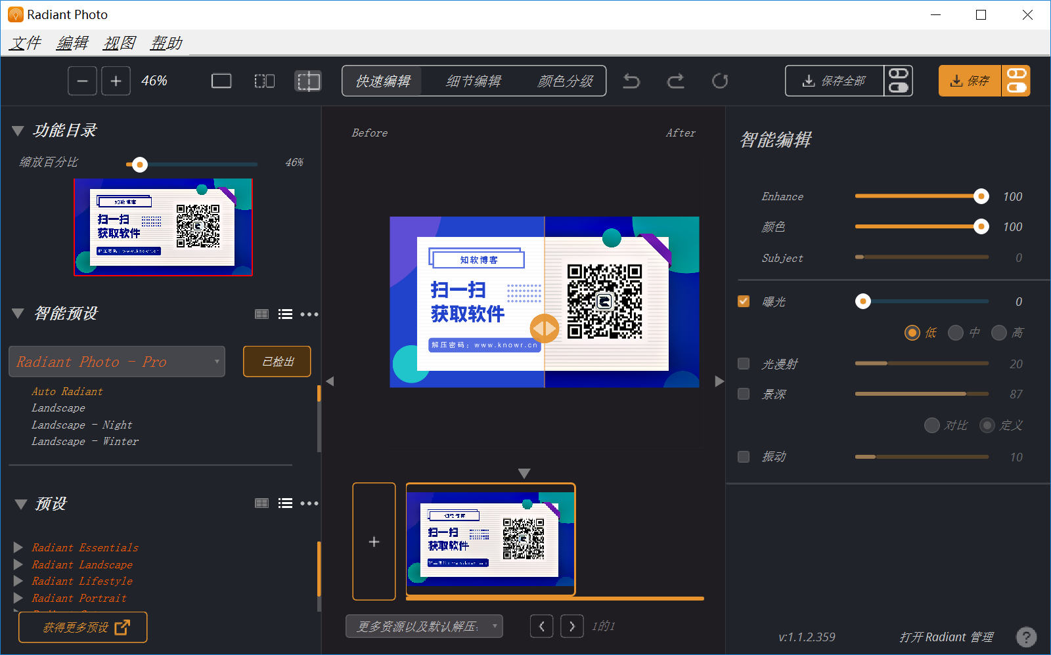Switch to side-by-side compare view

tap(265, 81)
